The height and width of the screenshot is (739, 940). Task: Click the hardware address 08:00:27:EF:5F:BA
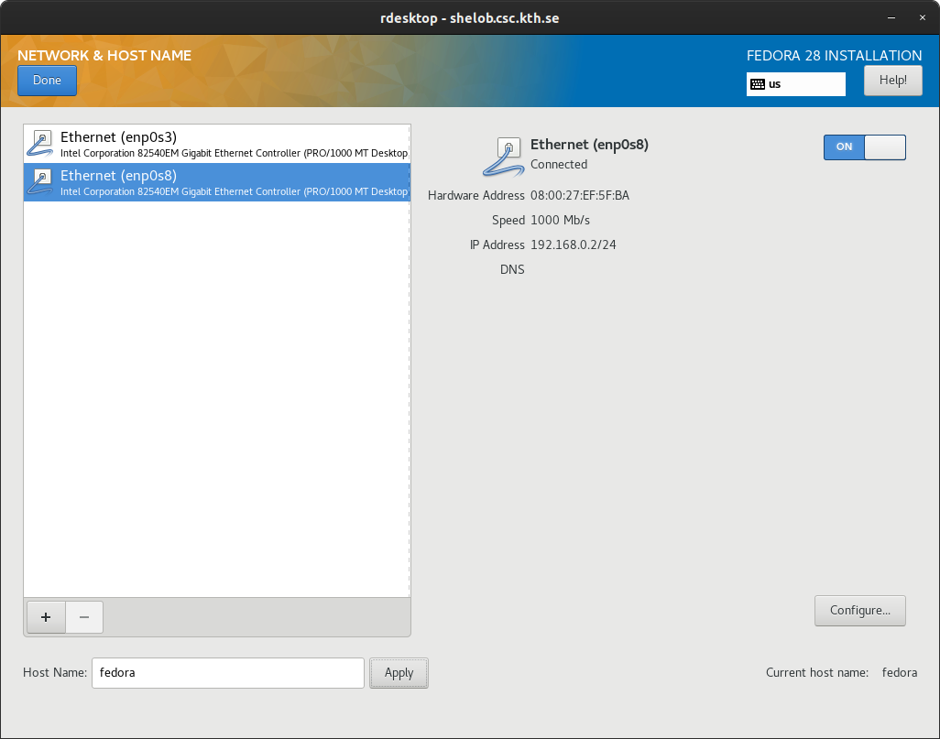580,195
